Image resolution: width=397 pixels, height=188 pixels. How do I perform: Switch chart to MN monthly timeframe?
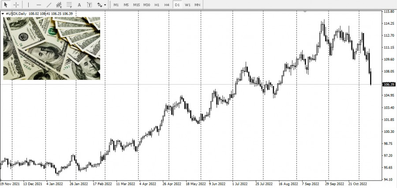(x=197, y=5)
